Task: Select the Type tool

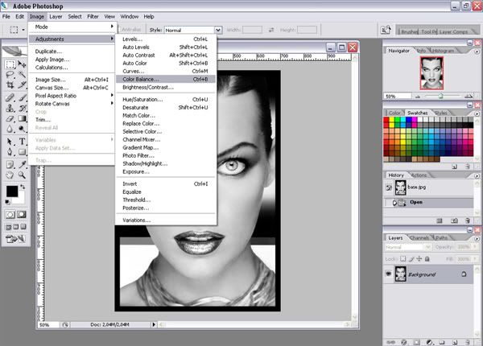Action: [23, 142]
